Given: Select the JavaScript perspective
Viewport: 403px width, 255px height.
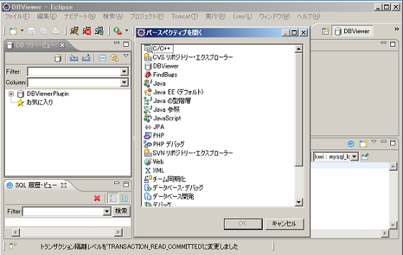Looking at the screenshot, I should click(162, 118).
